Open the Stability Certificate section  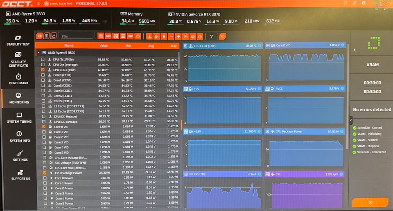click(18, 60)
